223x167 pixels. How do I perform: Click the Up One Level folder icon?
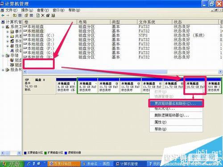pos(15,16)
